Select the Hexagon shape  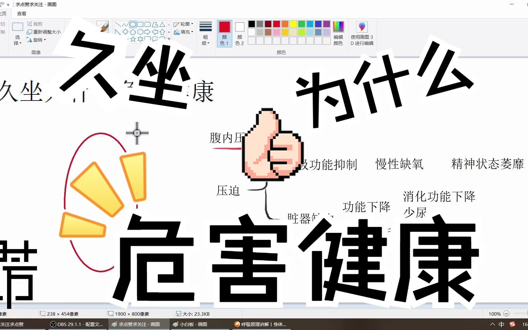pos(140,32)
